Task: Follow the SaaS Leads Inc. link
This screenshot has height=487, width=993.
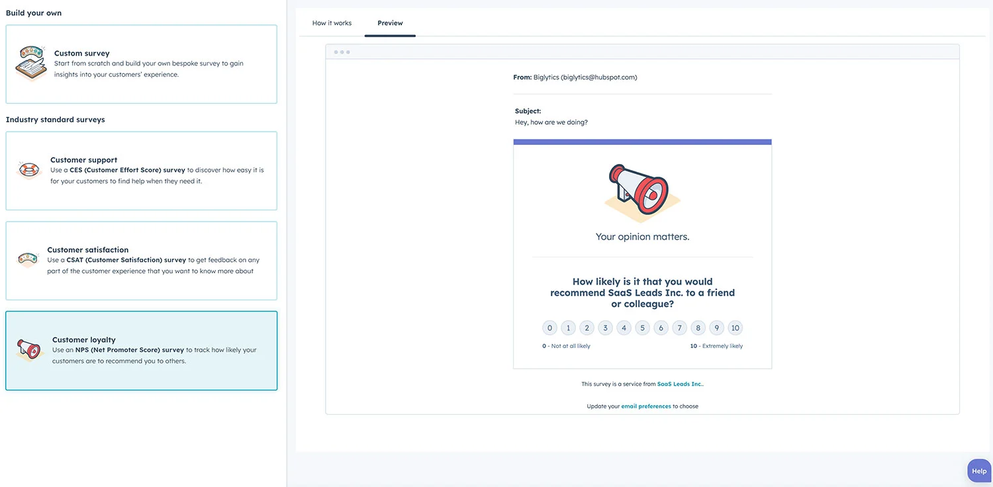Action: point(680,384)
